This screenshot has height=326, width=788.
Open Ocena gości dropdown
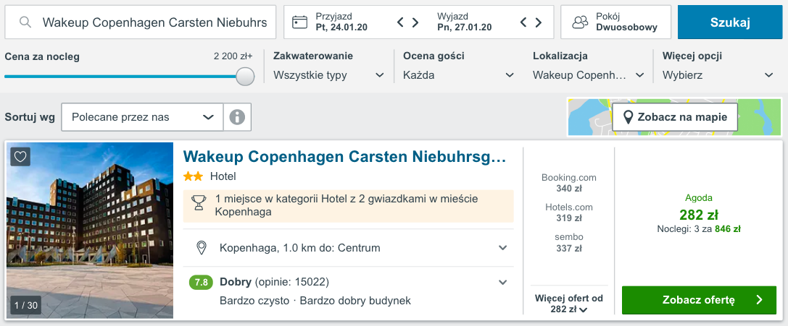tap(458, 75)
